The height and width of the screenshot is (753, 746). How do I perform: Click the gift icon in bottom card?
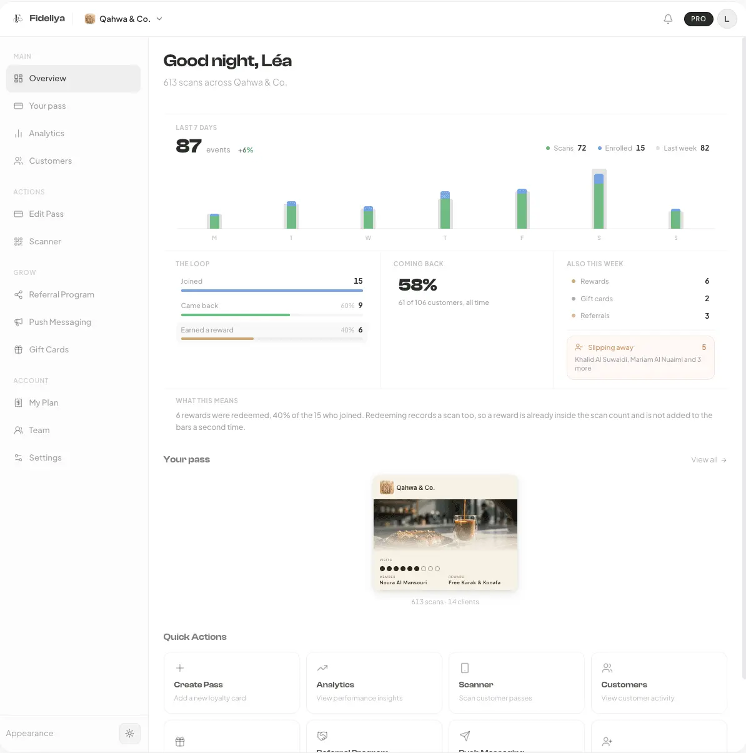tap(180, 741)
